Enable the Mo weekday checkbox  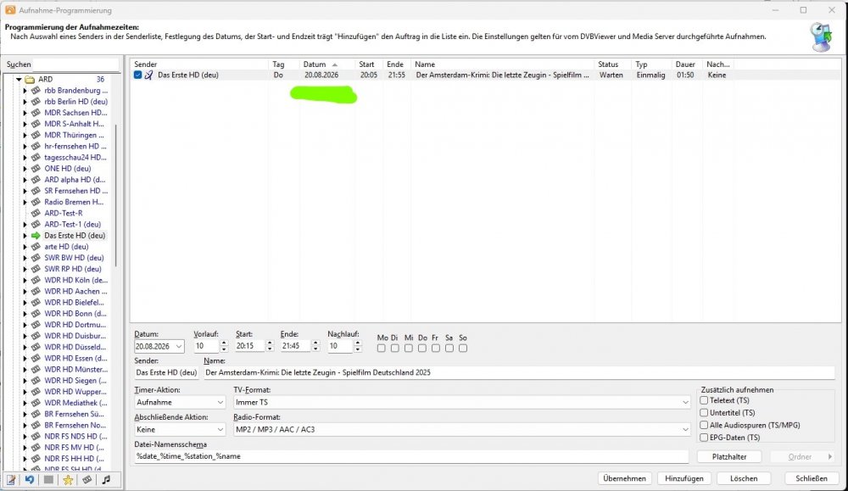(x=382, y=349)
